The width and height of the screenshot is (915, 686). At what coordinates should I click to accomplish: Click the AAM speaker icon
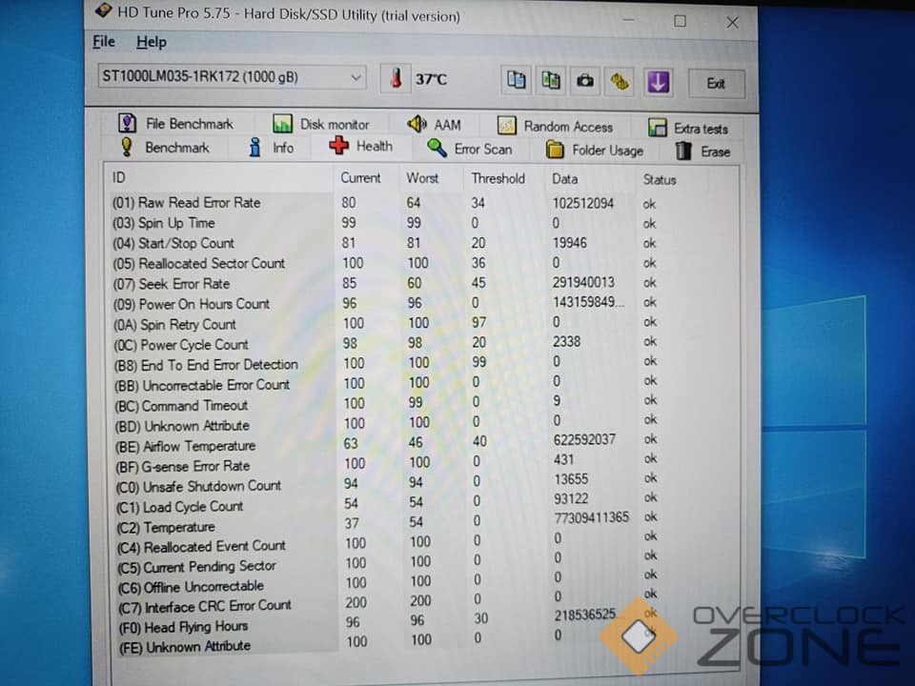click(417, 124)
